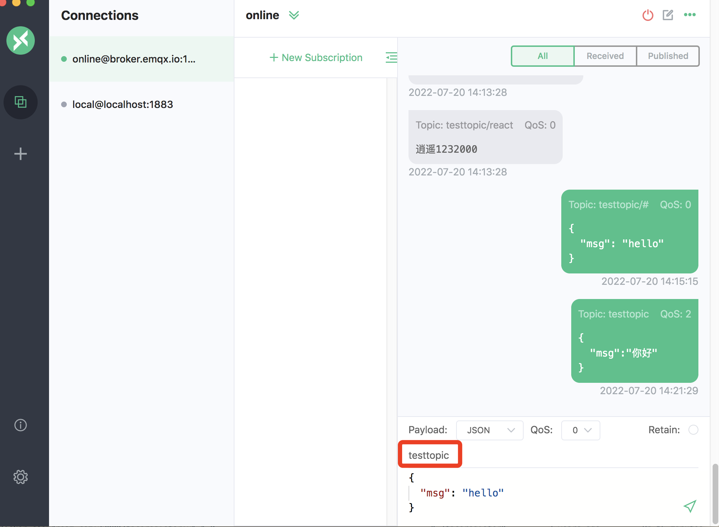Open the Payload JSON format dropdown
Screen dimensions: 719x527
click(x=489, y=430)
